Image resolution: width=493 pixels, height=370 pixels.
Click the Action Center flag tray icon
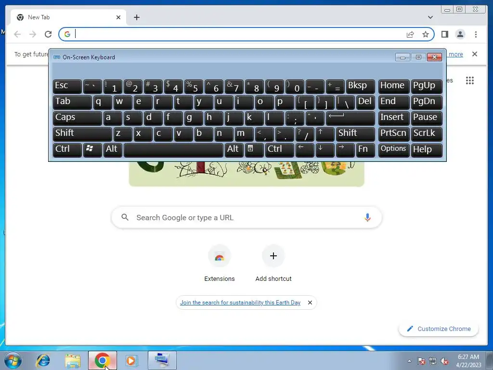(421, 361)
